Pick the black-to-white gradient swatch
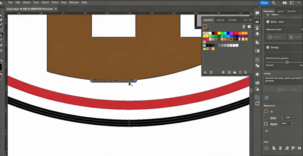 click(240, 39)
